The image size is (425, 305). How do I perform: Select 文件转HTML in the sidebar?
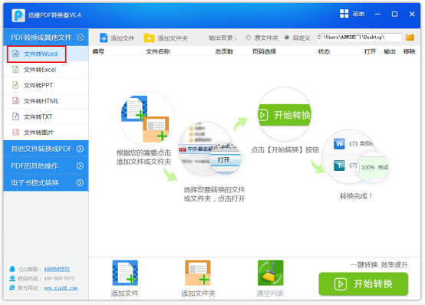click(46, 101)
